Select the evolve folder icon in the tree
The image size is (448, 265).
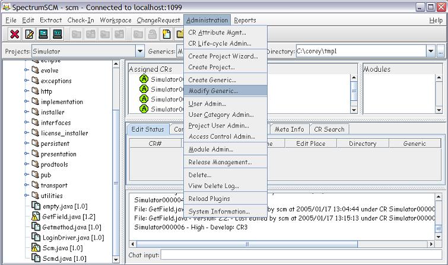[35, 70]
